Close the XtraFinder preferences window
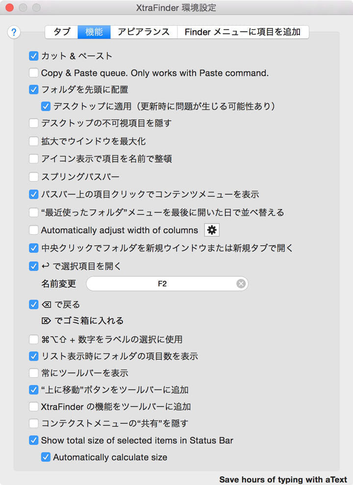This screenshot has height=485, width=353. (x=9, y=8)
